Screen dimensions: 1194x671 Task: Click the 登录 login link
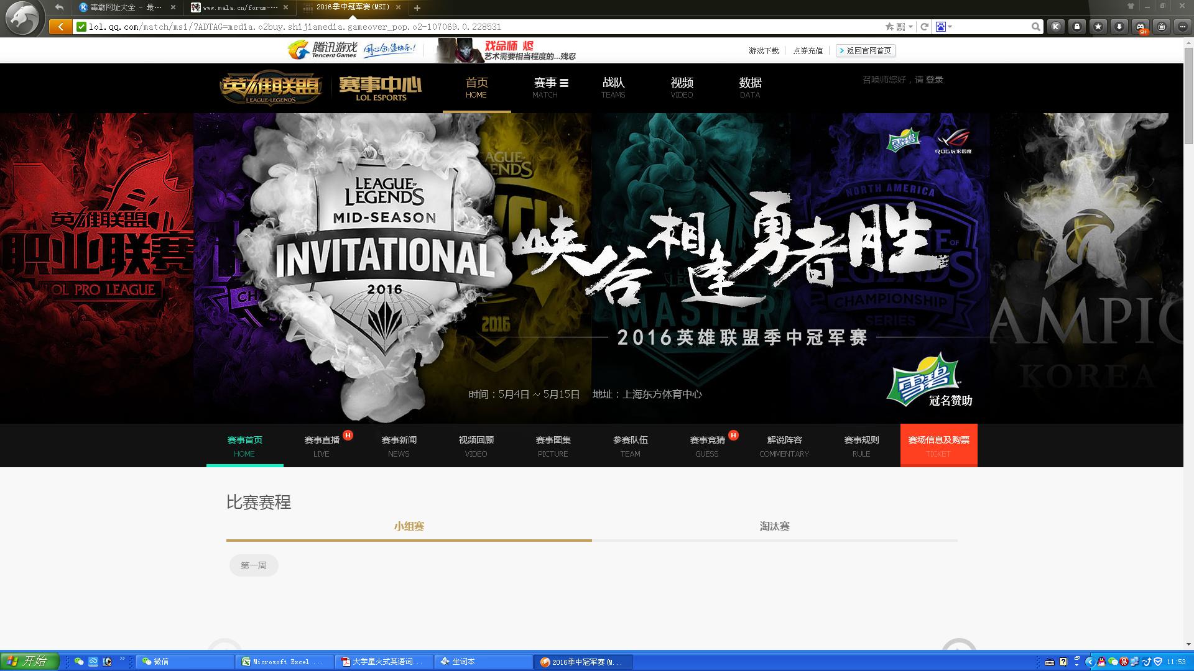click(934, 80)
